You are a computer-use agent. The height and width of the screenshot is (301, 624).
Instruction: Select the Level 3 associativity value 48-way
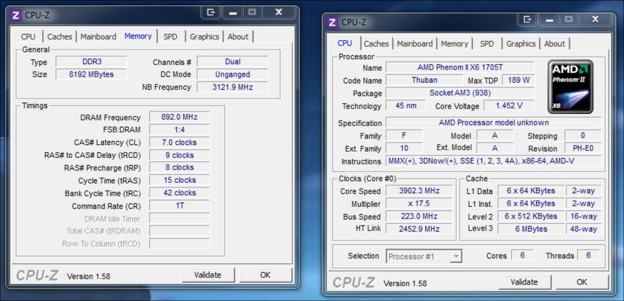pyautogui.click(x=583, y=229)
